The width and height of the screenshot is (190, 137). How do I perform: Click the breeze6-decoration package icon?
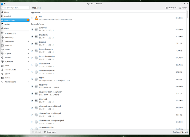click(x=36, y=58)
